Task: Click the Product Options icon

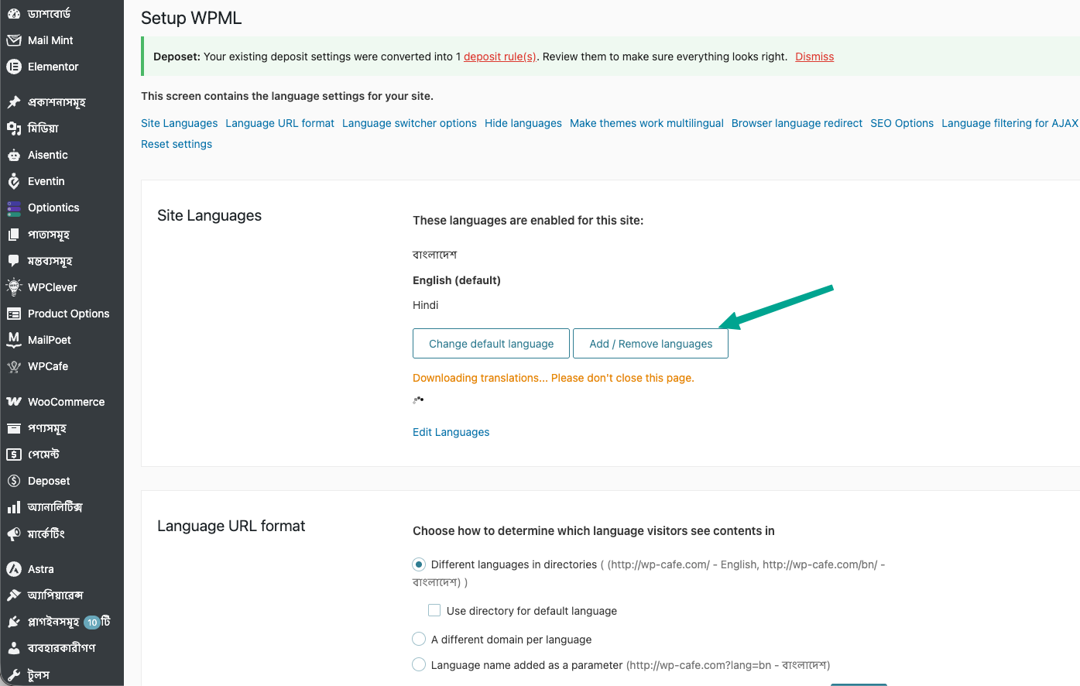Action: pyautogui.click(x=14, y=314)
